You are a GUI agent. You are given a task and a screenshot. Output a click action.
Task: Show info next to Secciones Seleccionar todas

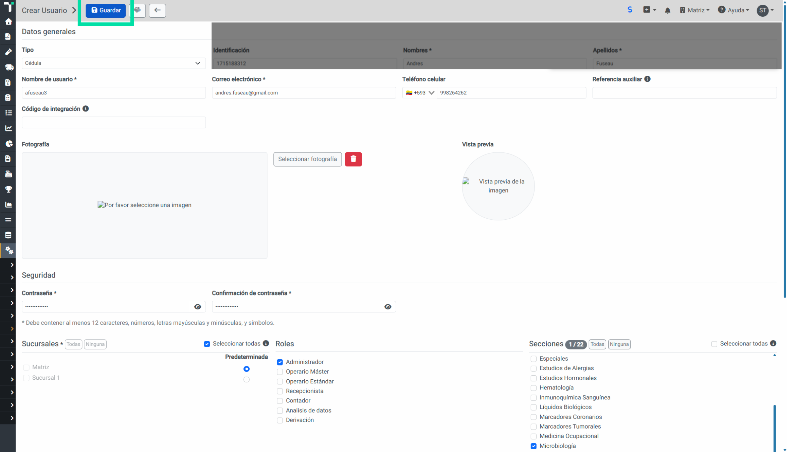773,344
